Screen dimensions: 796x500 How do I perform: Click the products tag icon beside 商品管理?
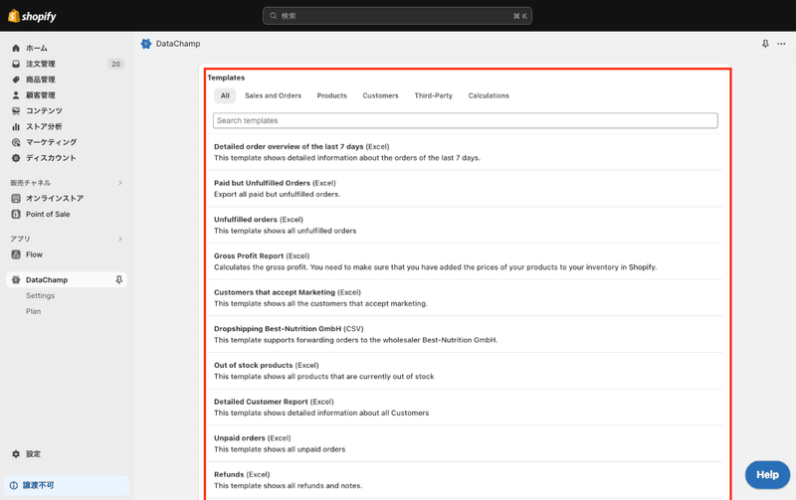[16, 80]
